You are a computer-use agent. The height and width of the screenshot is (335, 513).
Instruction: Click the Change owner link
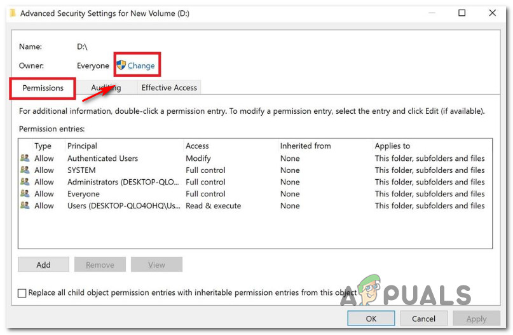point(141,65)
